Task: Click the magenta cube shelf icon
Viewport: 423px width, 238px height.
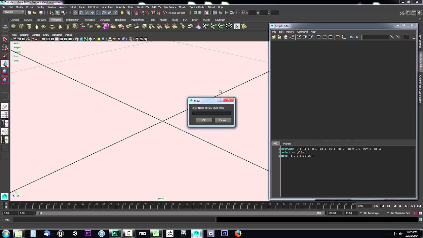Action: 106,26
